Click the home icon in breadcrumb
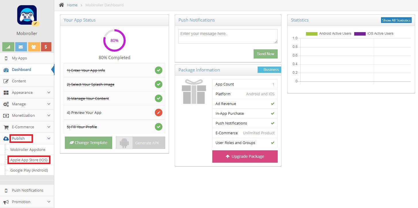The width and height of the screenshot is (418, 208). pyautogui.click(x=61, y=5)
